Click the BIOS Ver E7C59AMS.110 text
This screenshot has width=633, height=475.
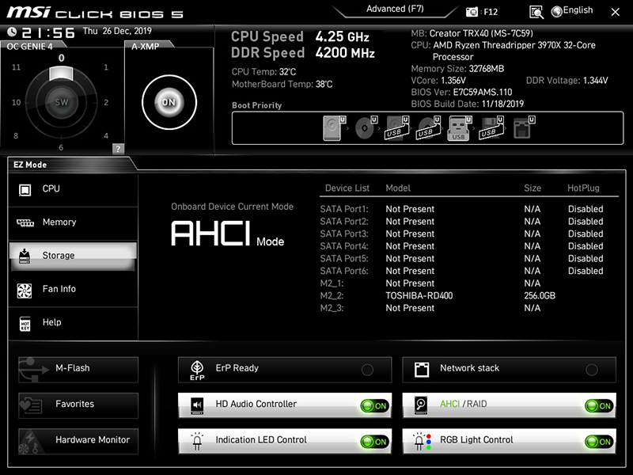[461, 92]
